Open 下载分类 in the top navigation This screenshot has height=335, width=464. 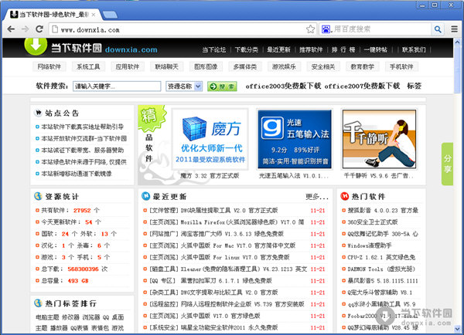click(246, 49)
